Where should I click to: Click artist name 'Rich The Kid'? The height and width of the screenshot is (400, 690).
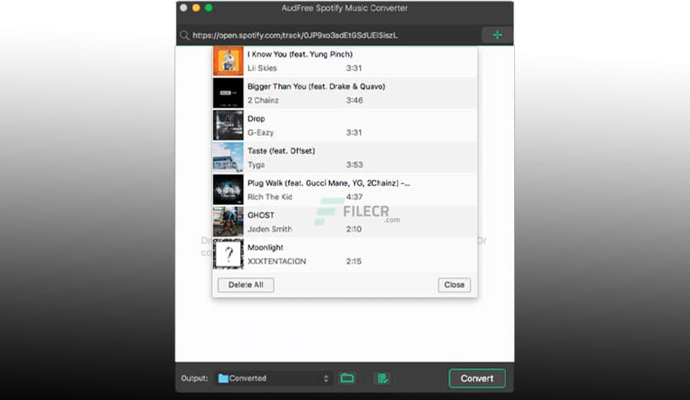(x=270, y=197)
